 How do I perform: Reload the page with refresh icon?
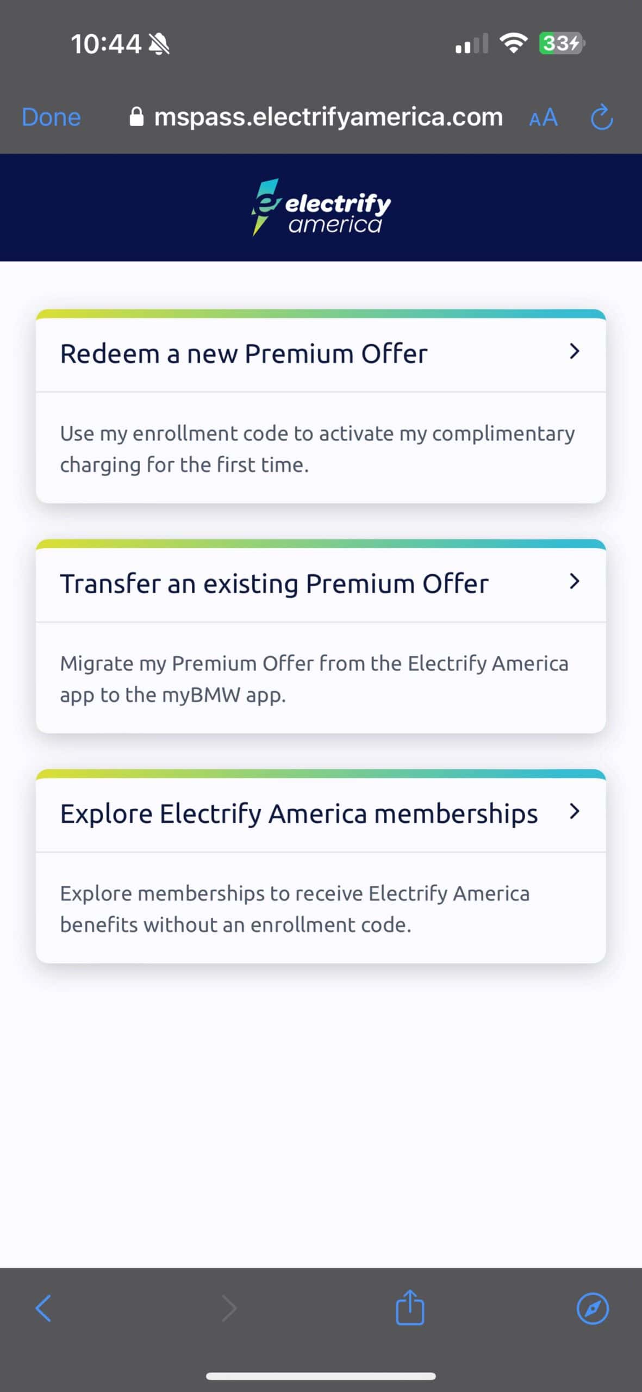(x=601, y=117)
